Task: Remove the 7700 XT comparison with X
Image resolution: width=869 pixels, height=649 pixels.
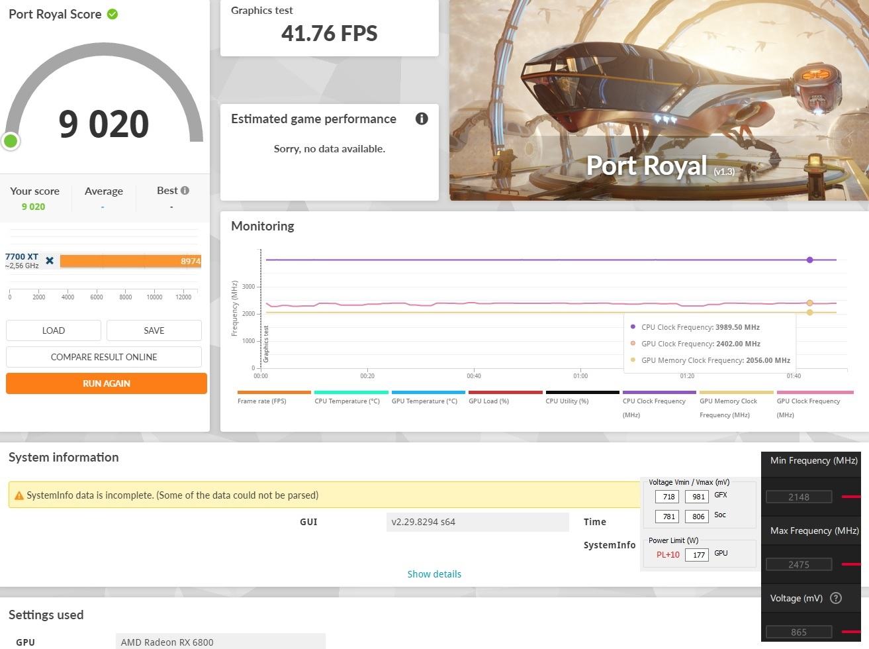Action: click(x=50, y=261)
